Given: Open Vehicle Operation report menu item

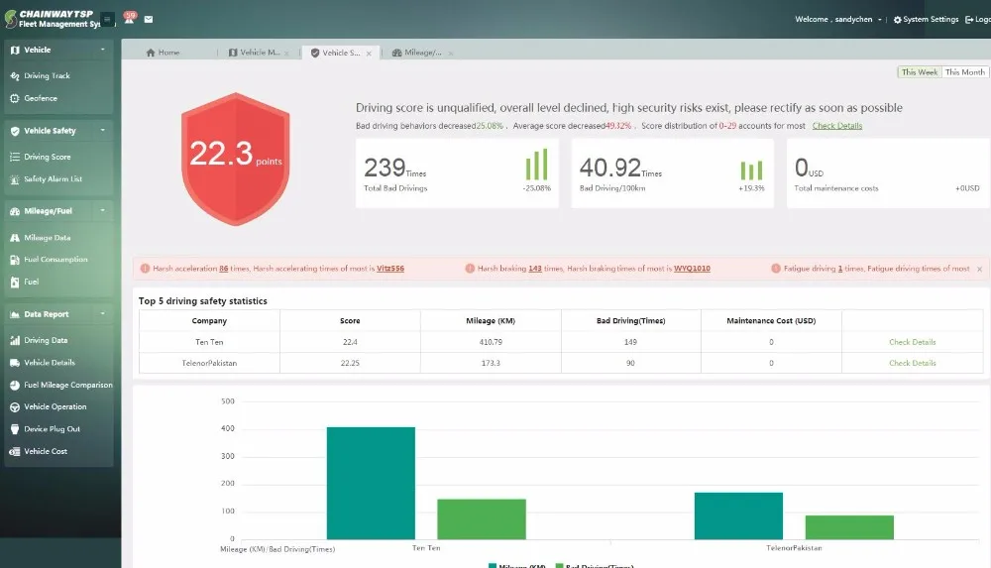Looking at the screenshot, I should pos(55,406).
